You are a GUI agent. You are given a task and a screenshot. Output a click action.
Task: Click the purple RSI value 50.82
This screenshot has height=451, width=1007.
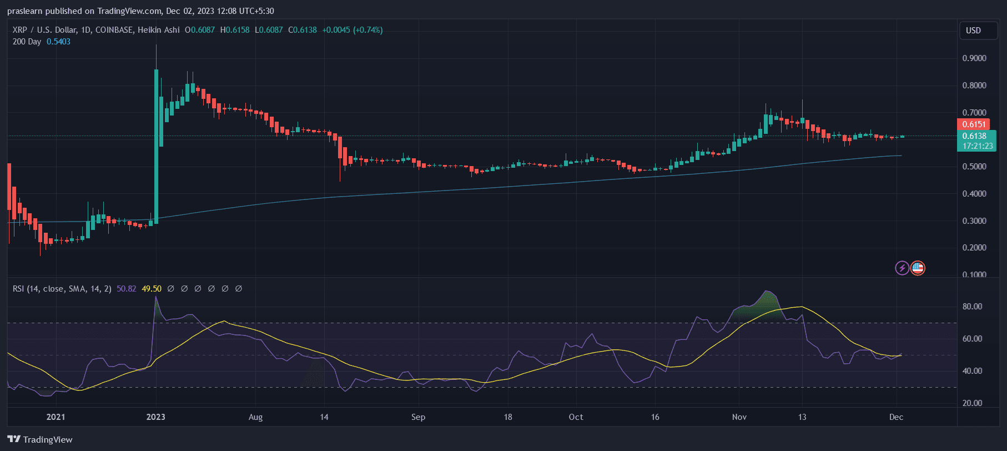(126, 289)
